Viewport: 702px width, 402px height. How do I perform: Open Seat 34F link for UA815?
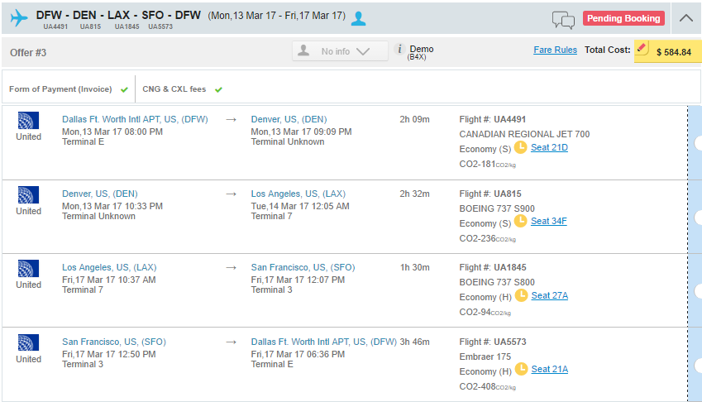[549, 221]
